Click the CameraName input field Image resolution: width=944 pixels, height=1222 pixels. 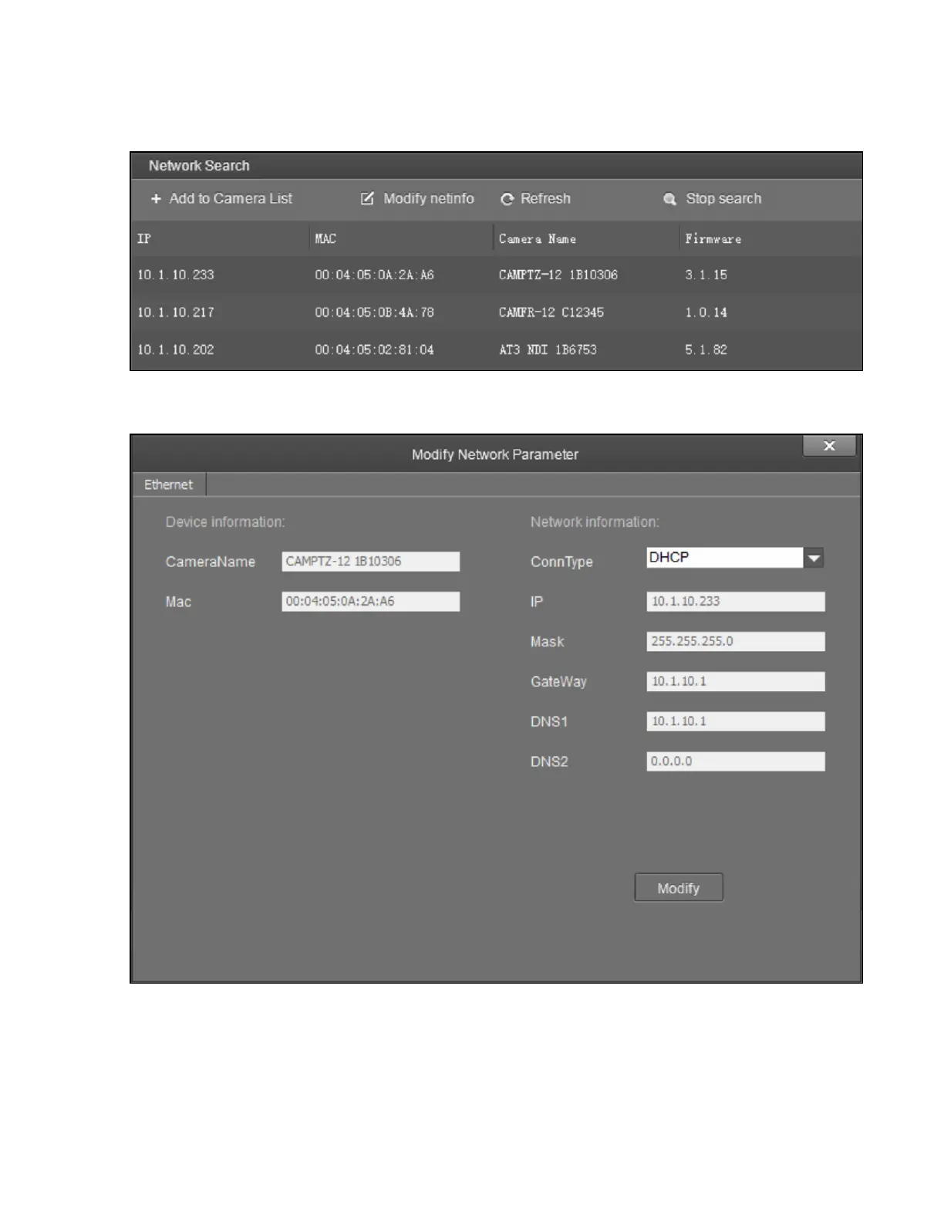click(x=371, y=561)
